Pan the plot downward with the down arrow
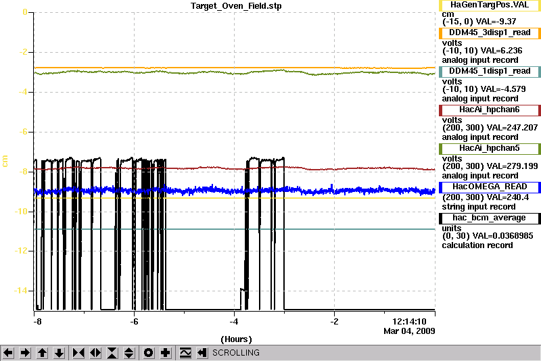The image size is (541, 361). (x=59, y=353)
